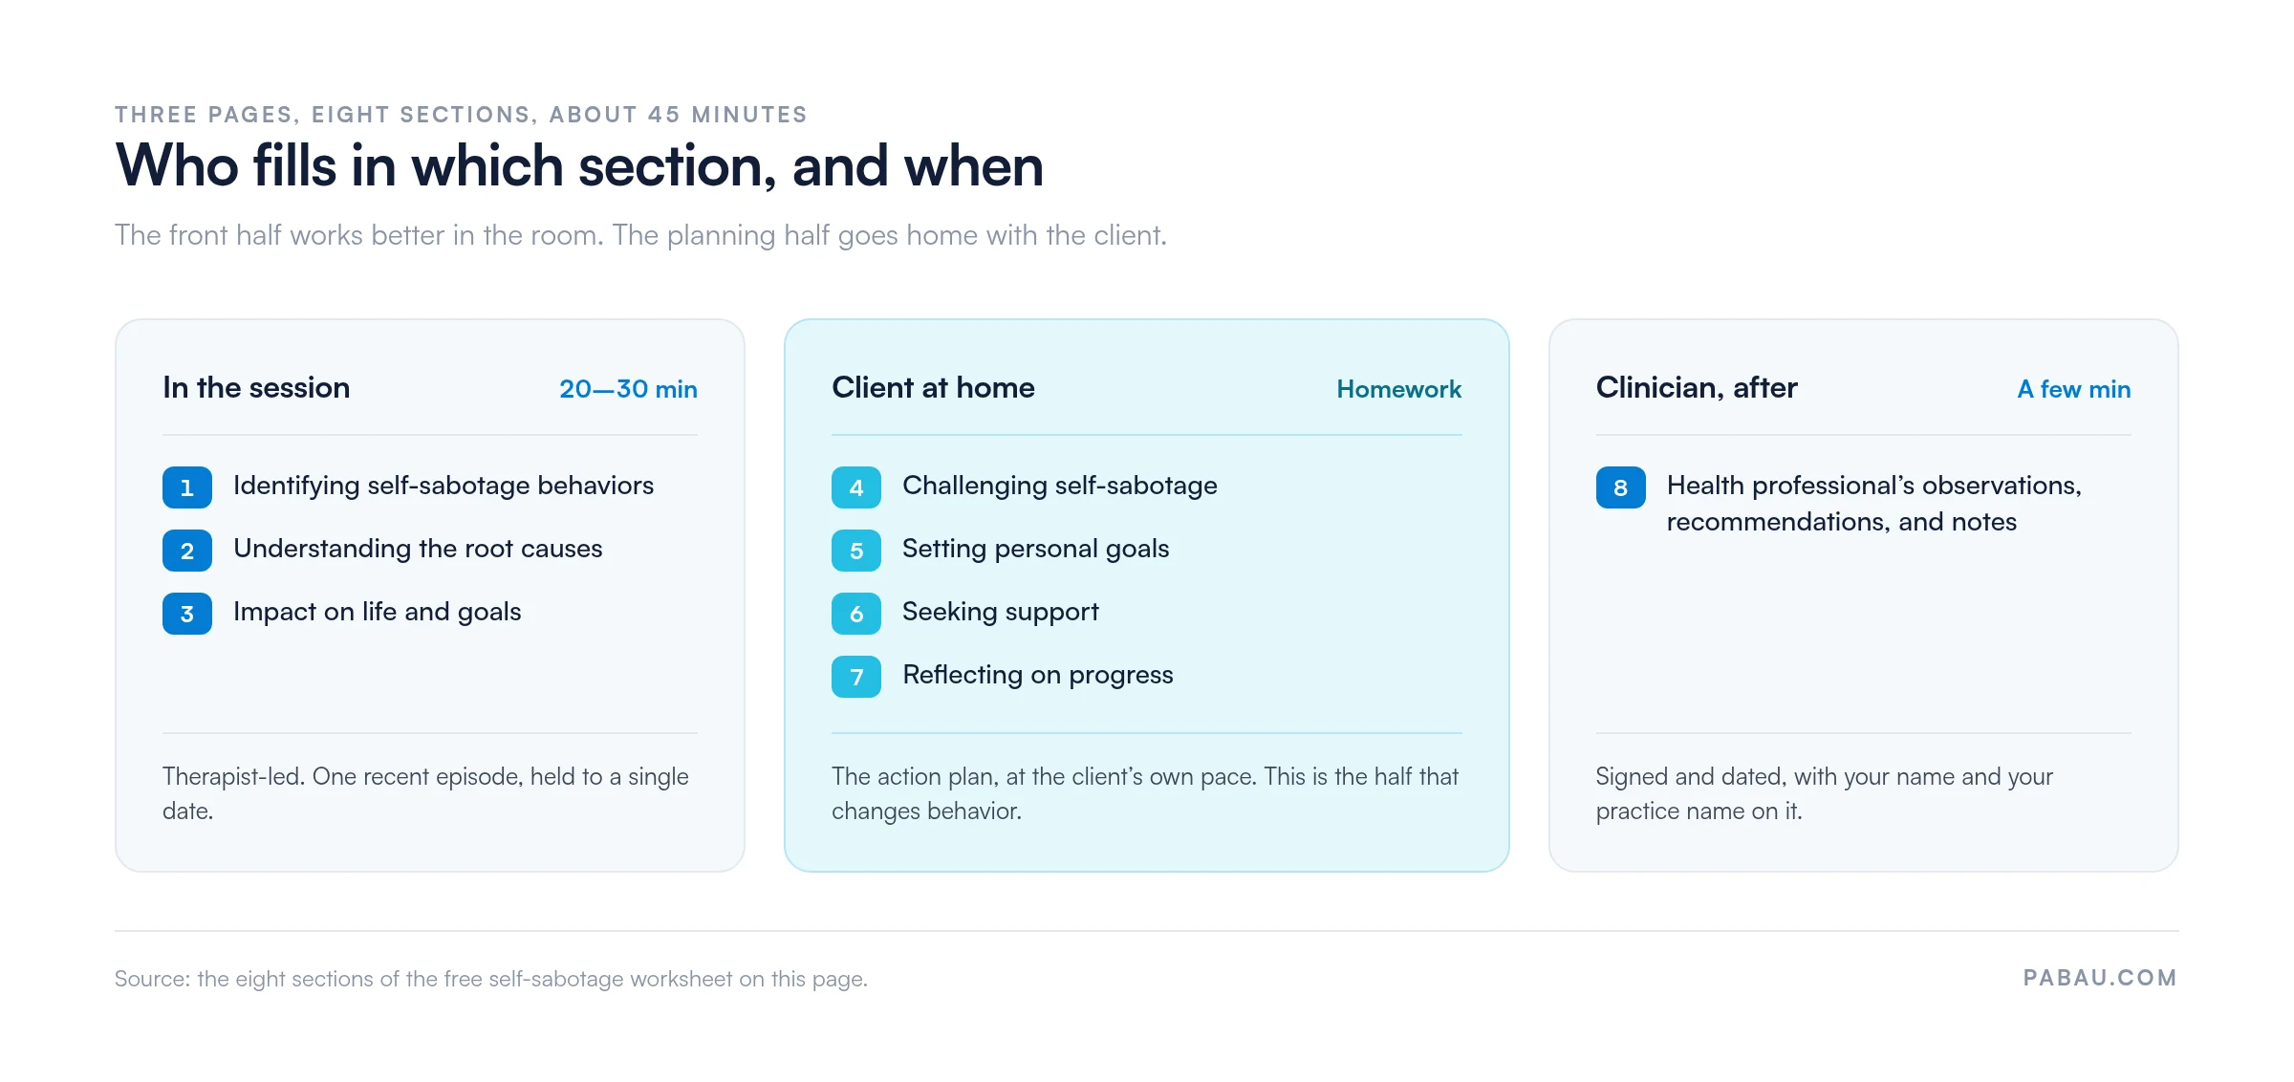Click the number 5 badge icon
Image resolution: width=2294 pixels, height=1082 pixels.
tap(856, 551)
